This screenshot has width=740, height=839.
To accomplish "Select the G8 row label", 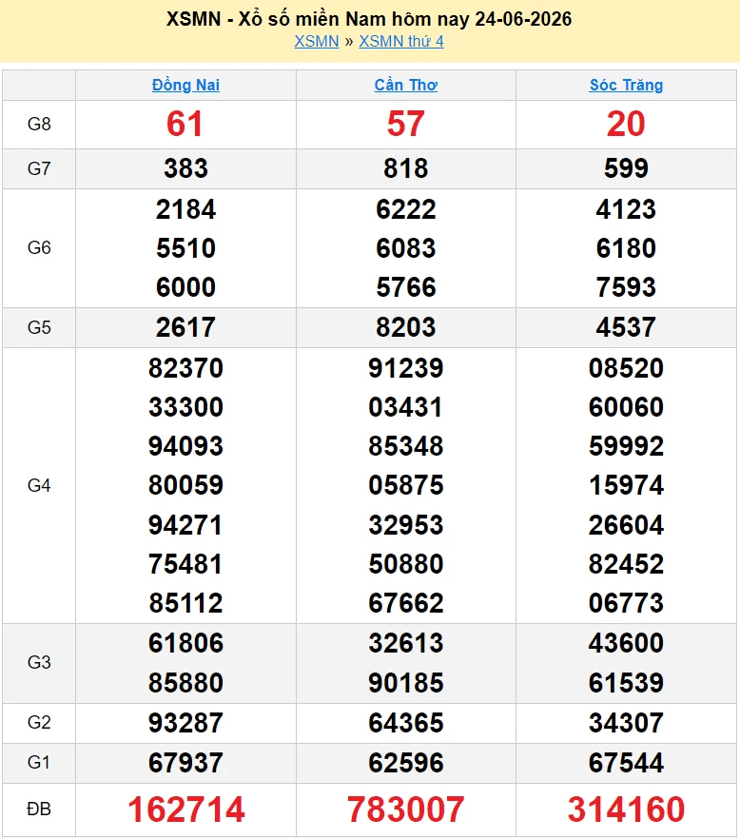I will (39, 124).
